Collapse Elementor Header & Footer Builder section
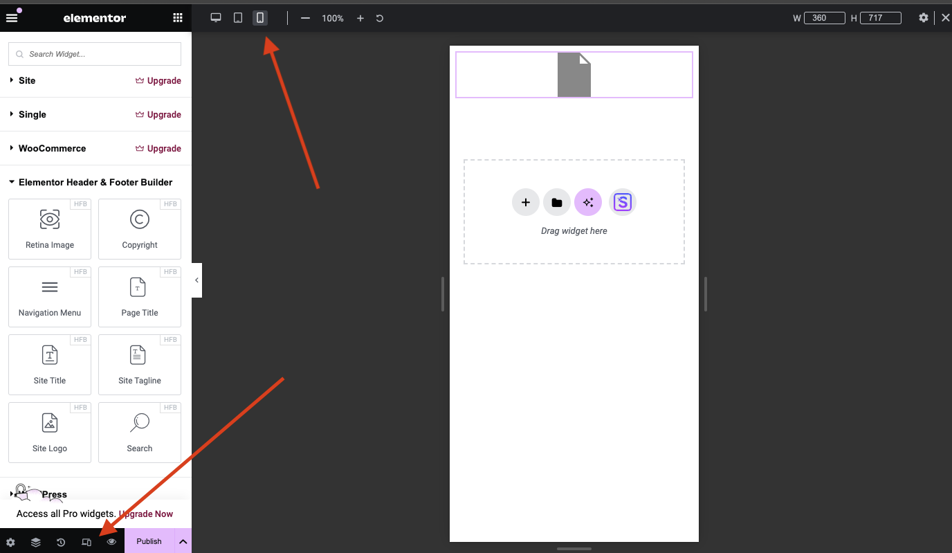952x553 pixels. pos(95,183)
